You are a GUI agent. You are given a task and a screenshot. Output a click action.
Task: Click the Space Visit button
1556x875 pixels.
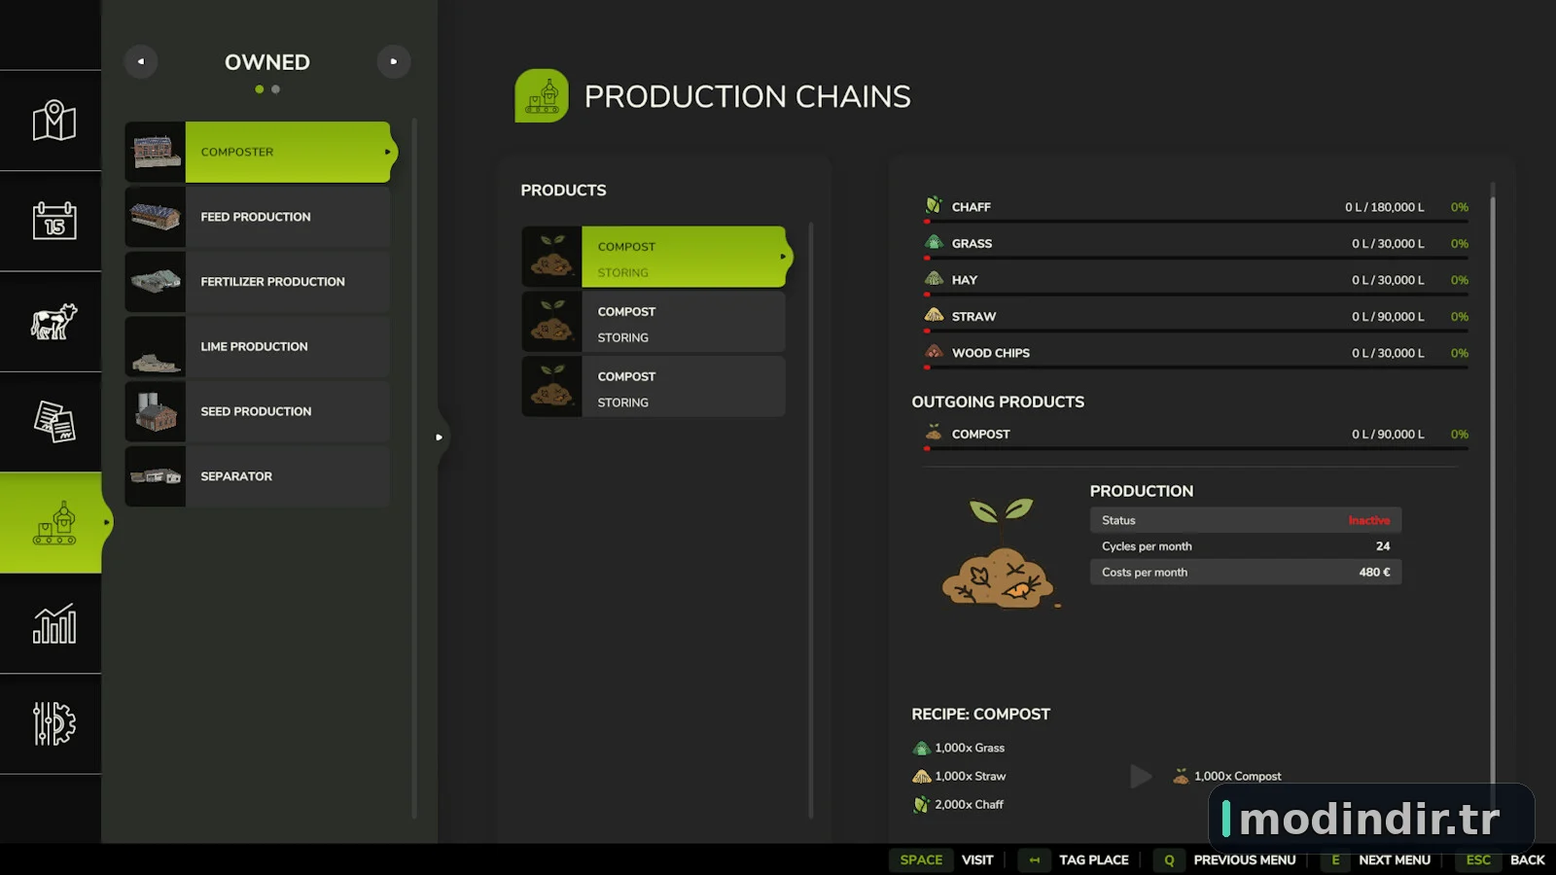[x=944, y=859]
